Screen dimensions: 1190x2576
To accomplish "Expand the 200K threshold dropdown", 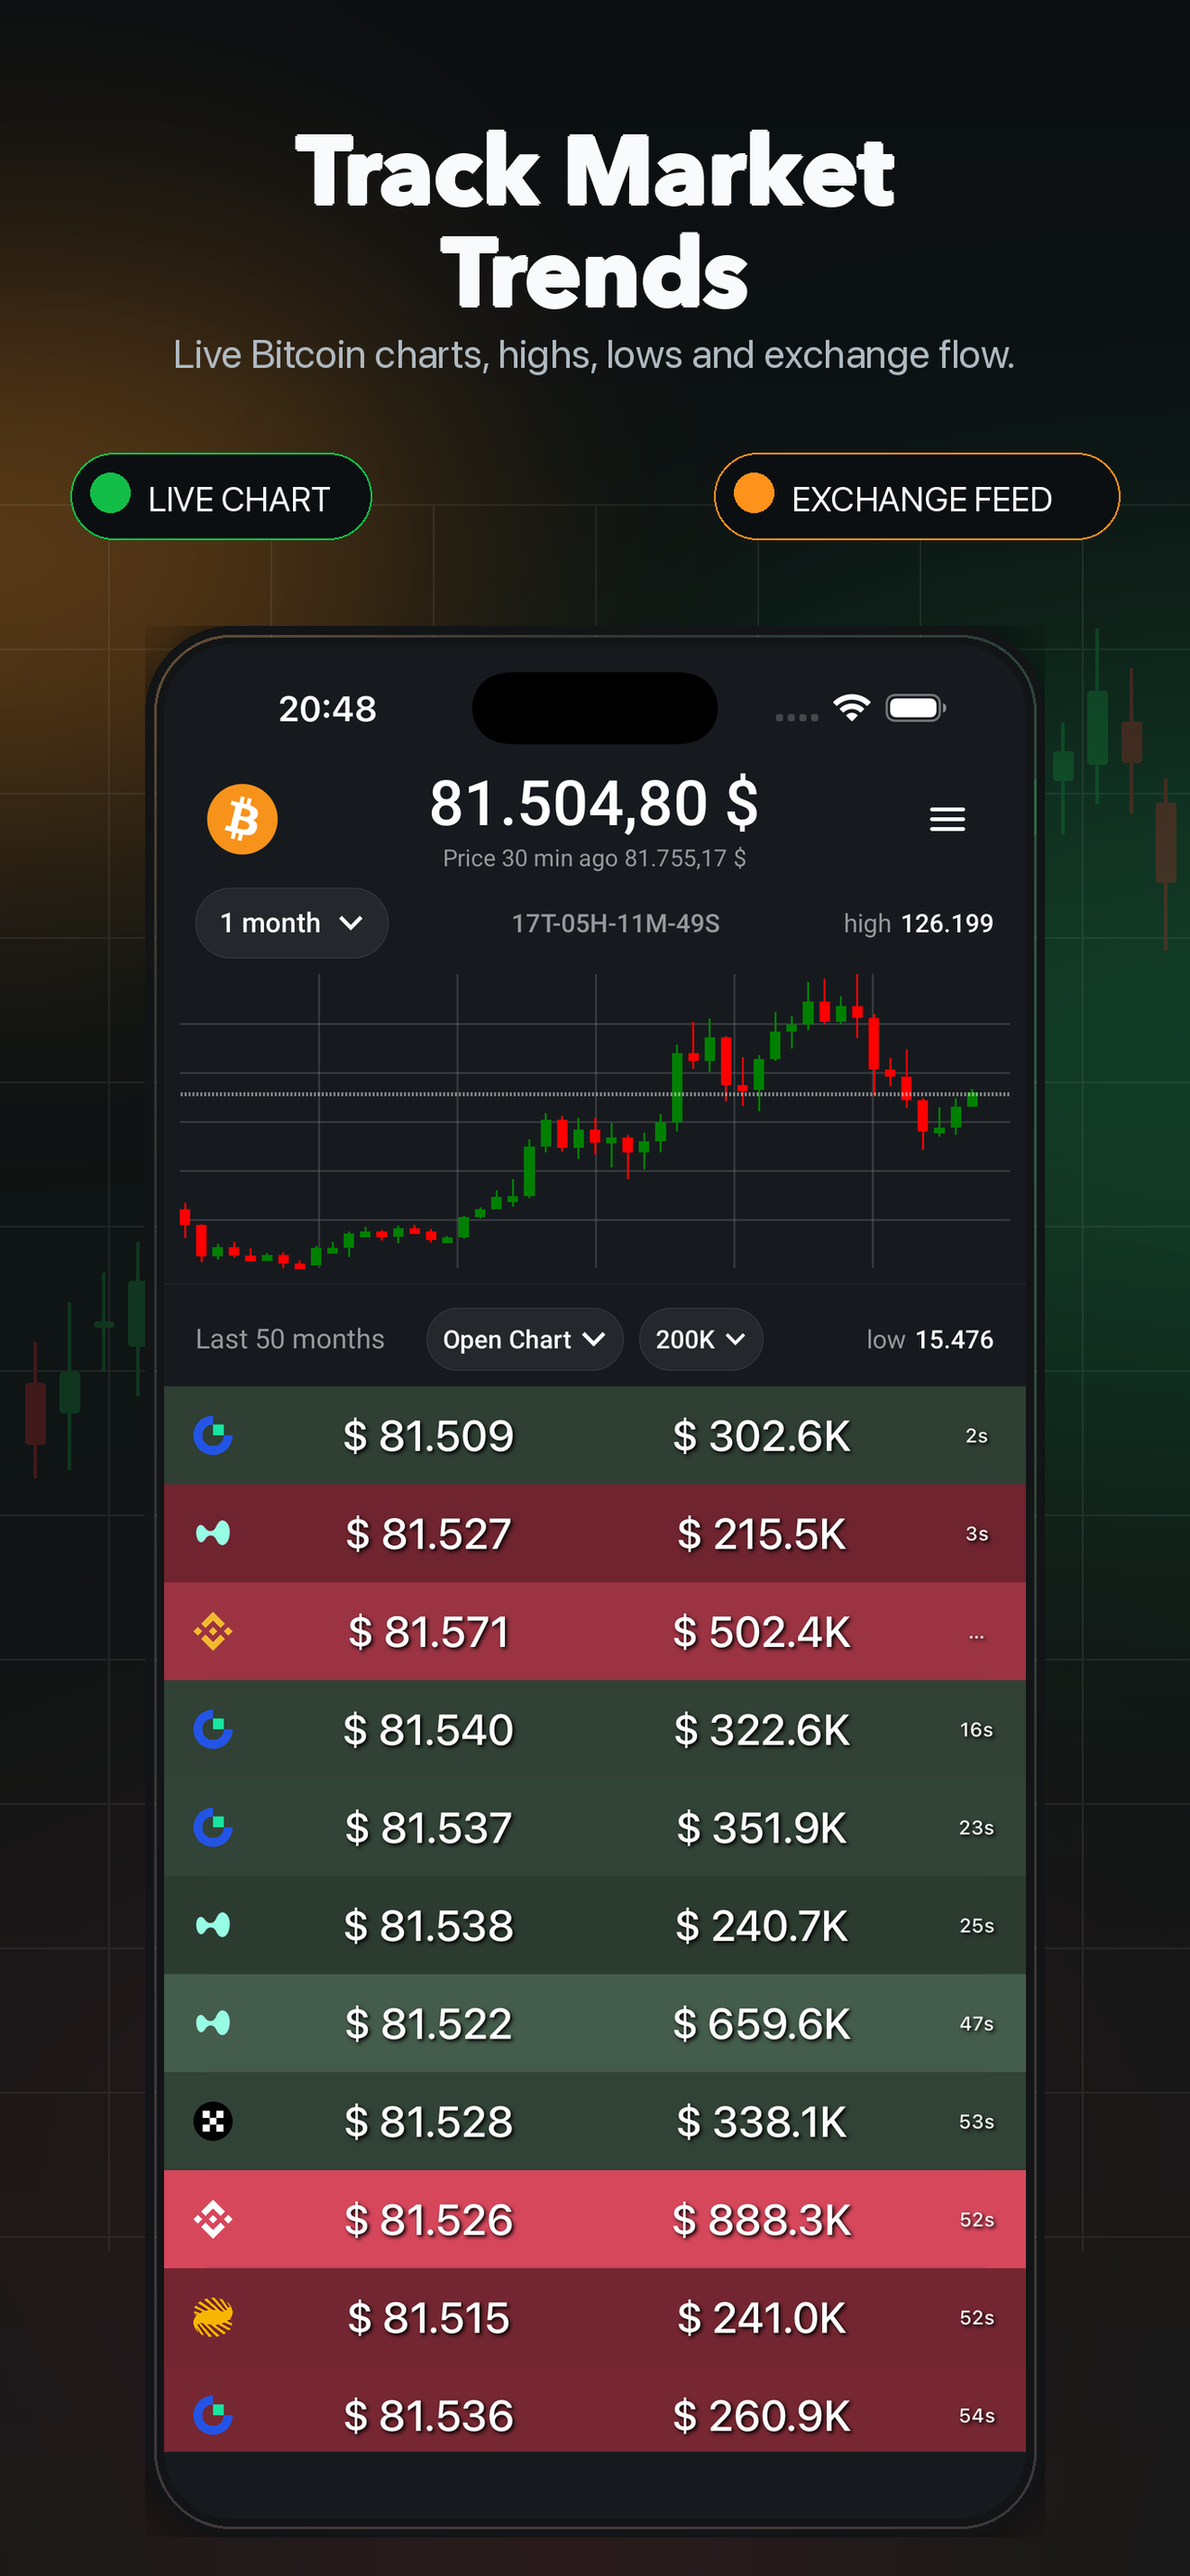I will pyautogui.click(x=701, y=1339).
